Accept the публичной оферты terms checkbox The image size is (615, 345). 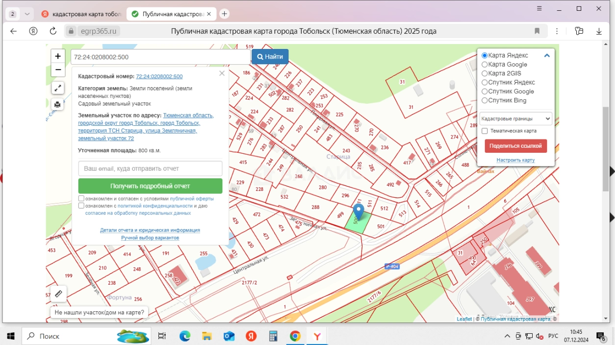point(81,199)
